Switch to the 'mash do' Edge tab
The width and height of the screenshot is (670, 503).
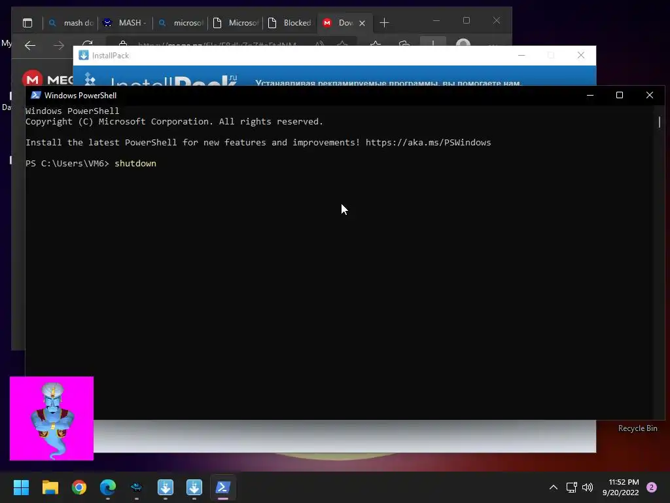coord(71,23)
